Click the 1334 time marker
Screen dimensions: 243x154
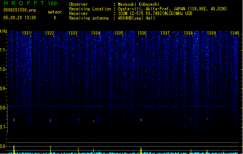pyautogui.click(x=96, y=33)
